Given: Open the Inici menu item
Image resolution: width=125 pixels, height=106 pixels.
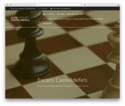Looking at the screenshot, I should click(x=44, y=14).
